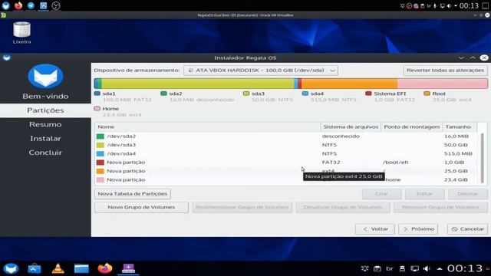Image resolution: width=491 pixels, height=276 pixels.
Task: Select the Nova partição 23,4 GiB row
Action: [x=286, y=180]
